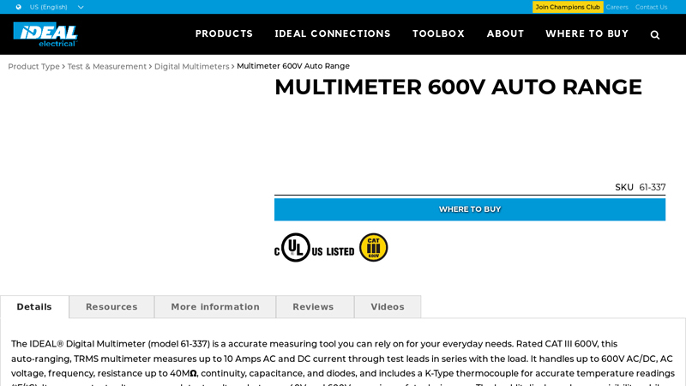Click the blue Where To Buy button
The height and width of the screenshot is (386, 686).
coord(470,209)
